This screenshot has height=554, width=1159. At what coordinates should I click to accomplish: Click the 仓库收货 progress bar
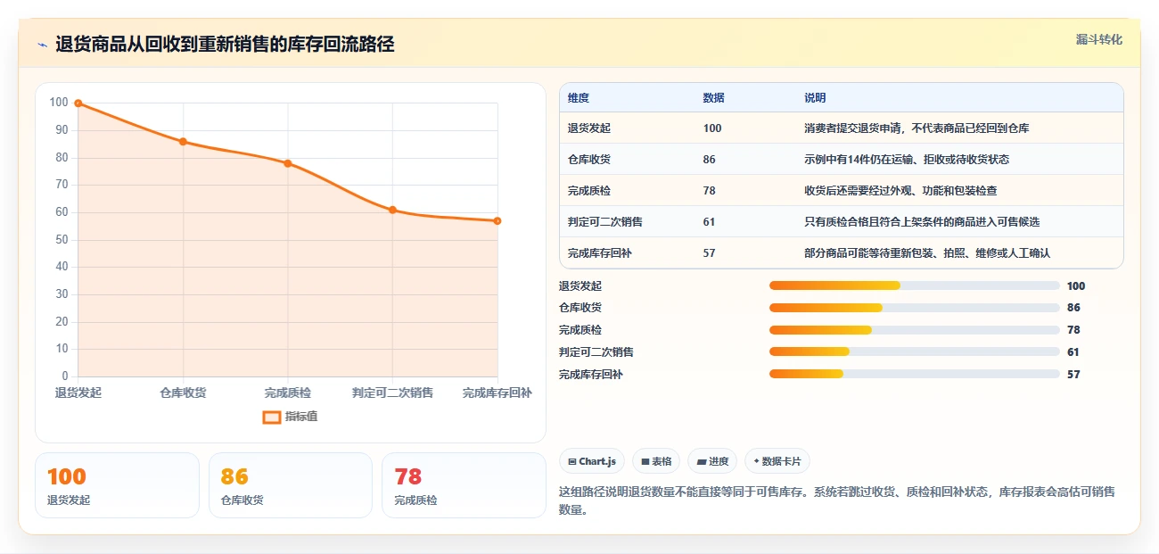(x=914, y=308)
